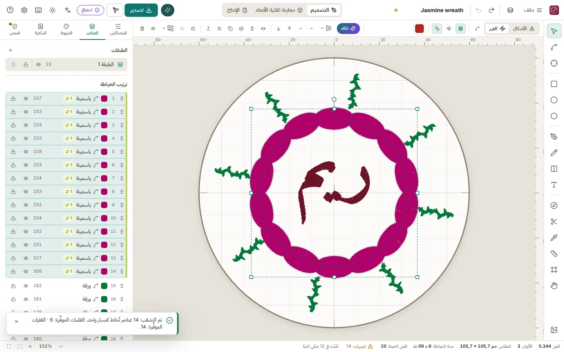Image resolution: width=564 pixels, height=352 pixels.
Task: Click the تصدير export button
Action: tap(141, 10)
